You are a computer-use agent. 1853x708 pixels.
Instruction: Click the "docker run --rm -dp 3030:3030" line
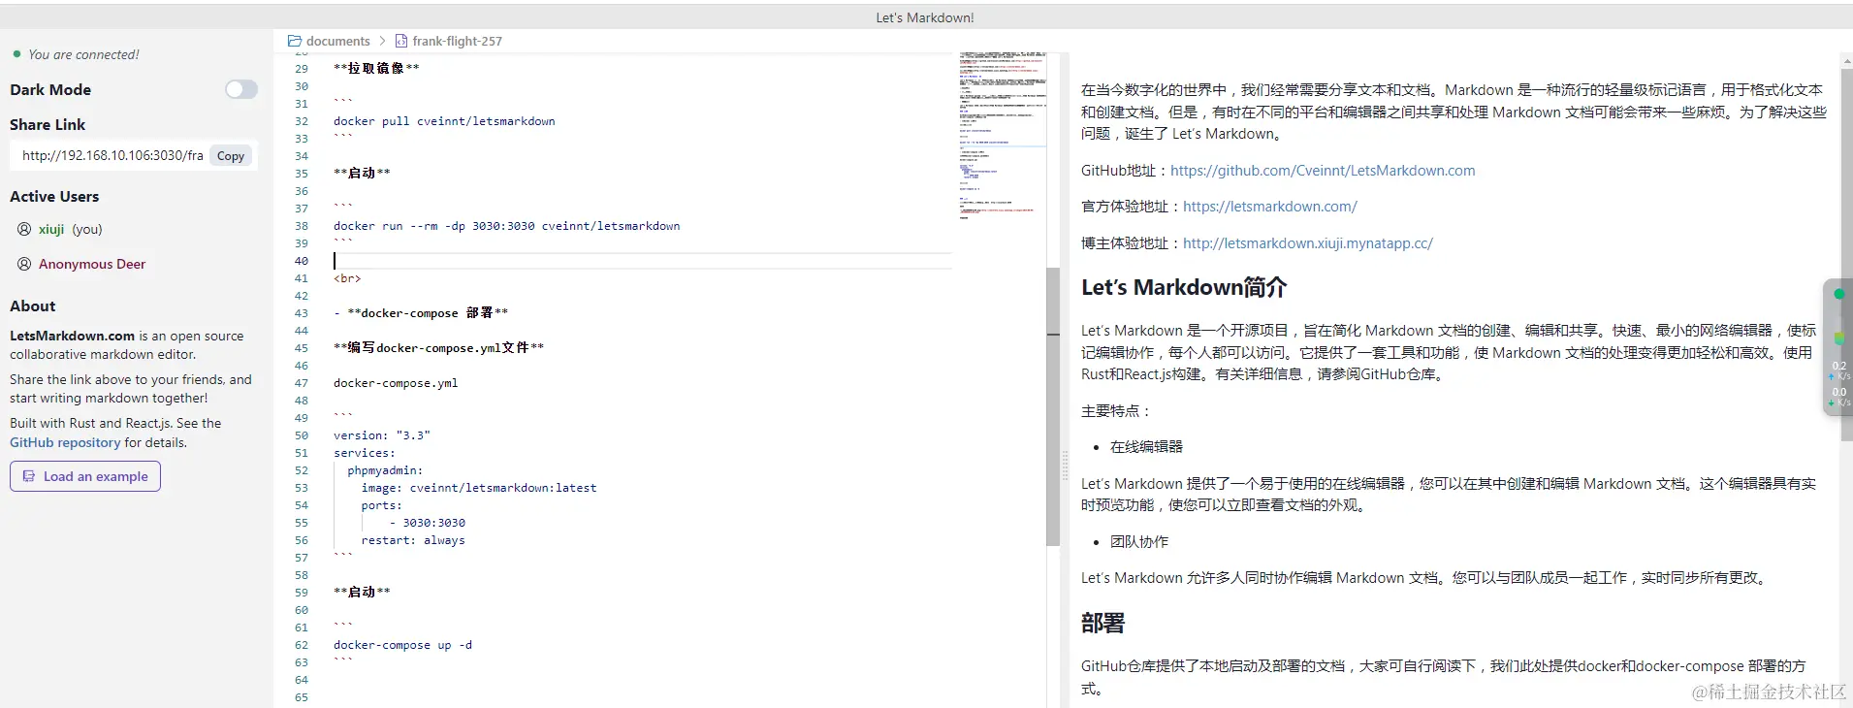tap(506, 226)
